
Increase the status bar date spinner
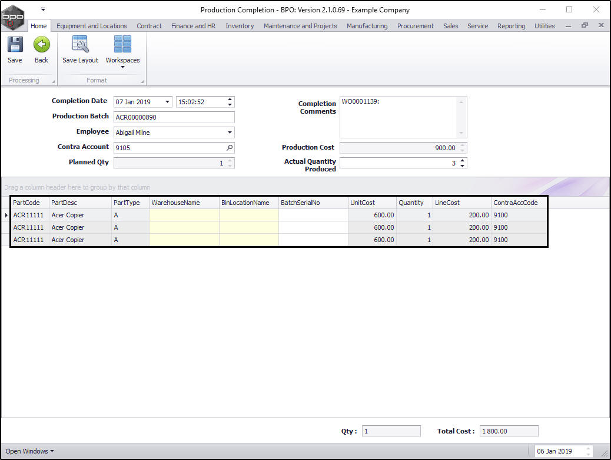pyautogui.click(x=589, y=448)
